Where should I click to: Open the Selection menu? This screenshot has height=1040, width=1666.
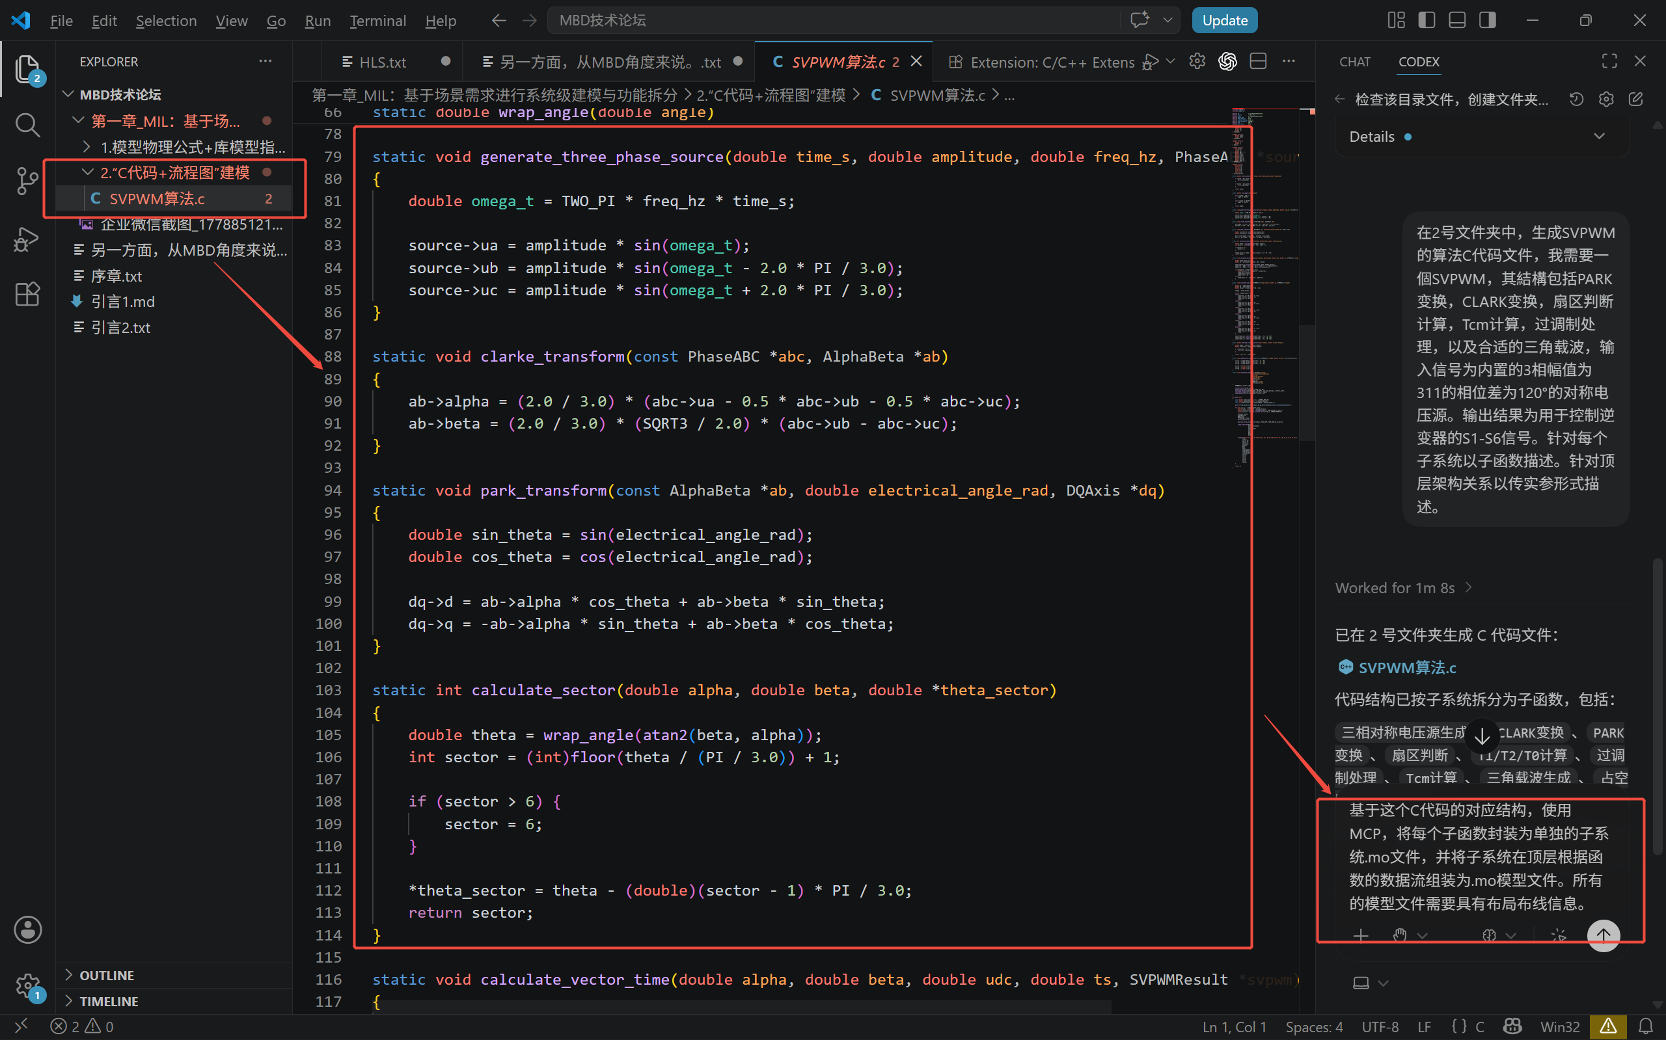point(166,21)
